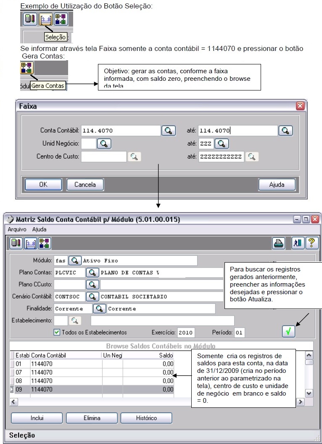Viewport: 322px width, 444px height.
Task: Open lookup for Plano CCusto field
Action: [x=92, y=284]
